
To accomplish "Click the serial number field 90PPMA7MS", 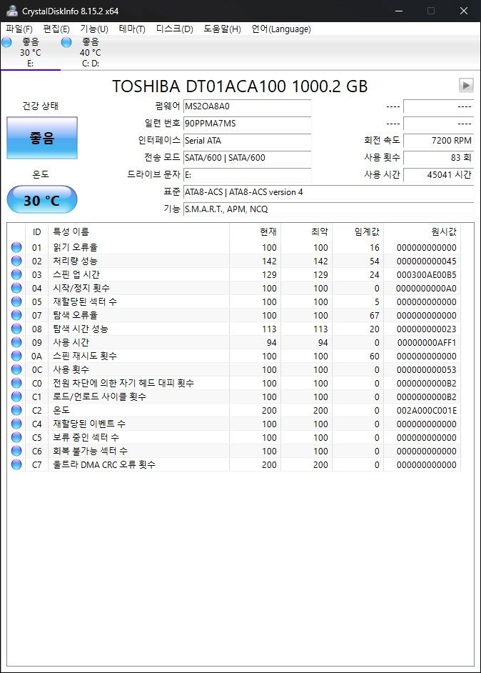I will (x=248, y=123).
